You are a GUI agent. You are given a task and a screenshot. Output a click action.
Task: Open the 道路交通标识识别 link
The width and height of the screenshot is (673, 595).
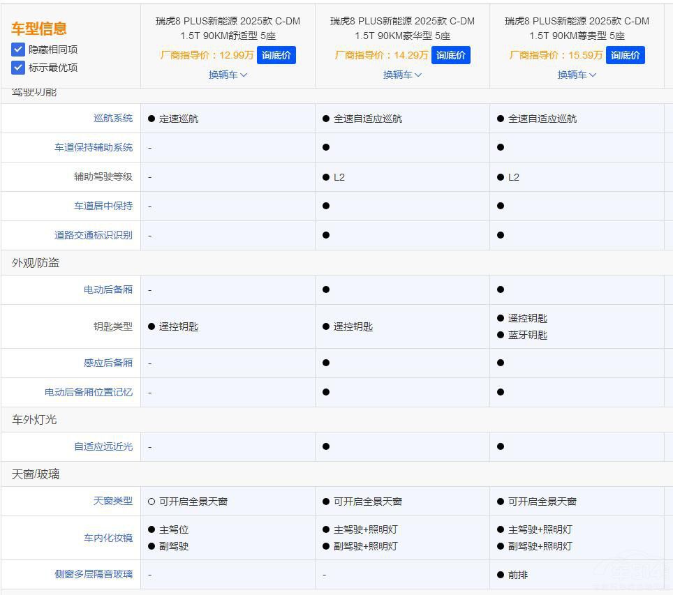coord(94,236)
